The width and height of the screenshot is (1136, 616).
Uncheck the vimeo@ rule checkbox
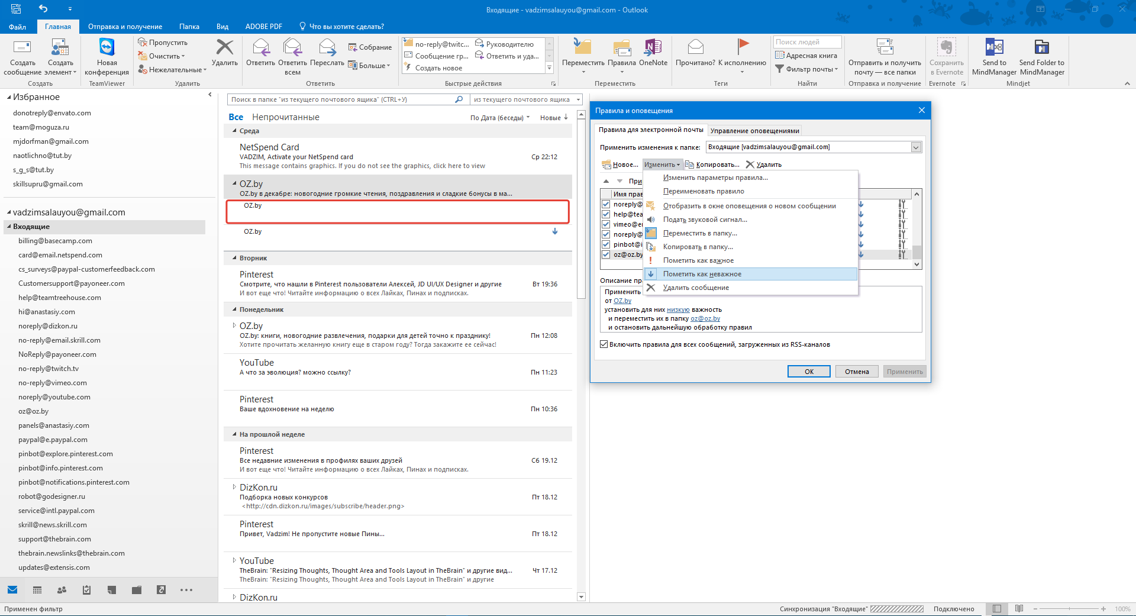coord(606,224)
